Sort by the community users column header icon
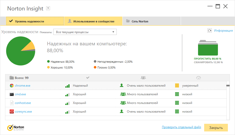The height and width of the screenshot is (135, 235). [143, 78]
